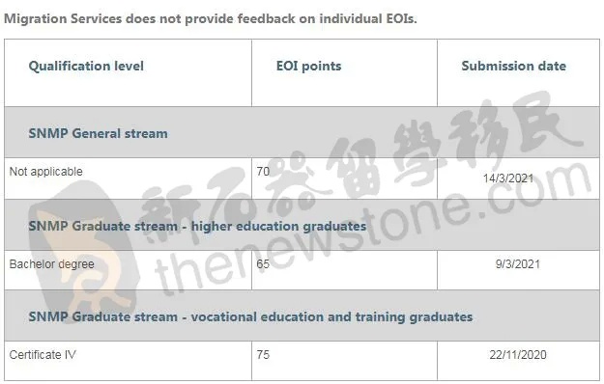Click the watermark logo image at left

[x=84, y=246]
